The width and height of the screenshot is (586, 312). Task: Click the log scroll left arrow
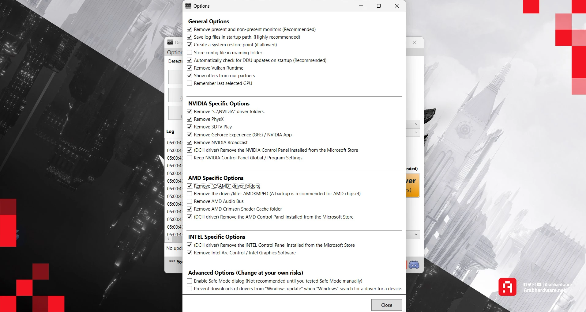click(168, 239)
